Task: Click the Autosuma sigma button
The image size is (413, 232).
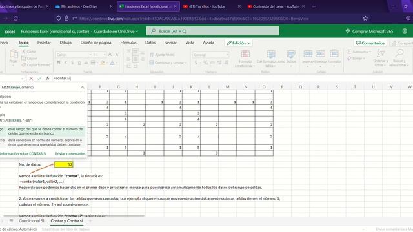Action: [359, 52]
